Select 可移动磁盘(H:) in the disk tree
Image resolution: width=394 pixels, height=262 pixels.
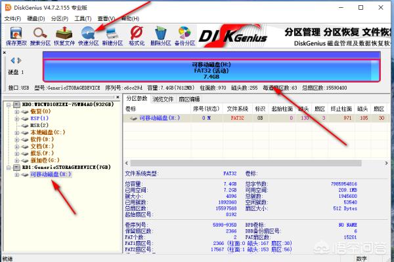[50, 175]
